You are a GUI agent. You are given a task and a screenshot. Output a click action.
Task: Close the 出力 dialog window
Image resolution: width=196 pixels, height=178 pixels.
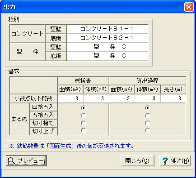coord(189,7)
